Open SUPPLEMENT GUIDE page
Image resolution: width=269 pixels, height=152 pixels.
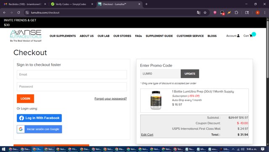159,36
